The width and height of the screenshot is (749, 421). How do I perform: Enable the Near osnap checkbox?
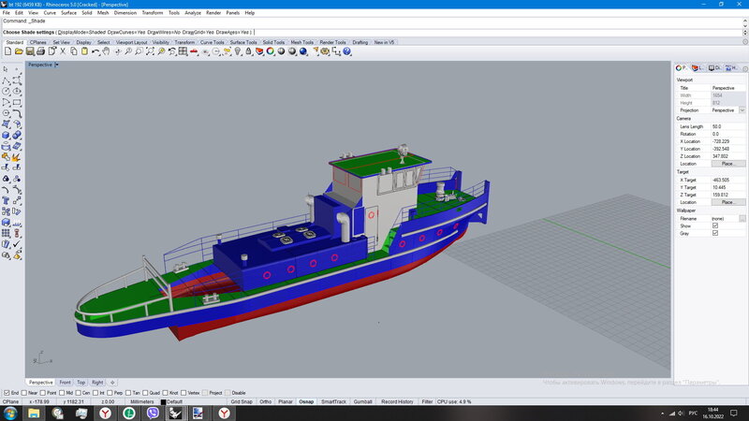pyautogui.click(x=24, y=393)
